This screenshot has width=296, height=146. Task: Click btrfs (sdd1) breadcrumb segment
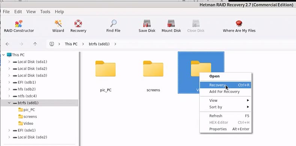[99, 44]
